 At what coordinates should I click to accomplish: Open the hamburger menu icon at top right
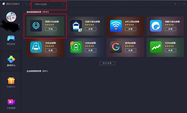[175, 4]
